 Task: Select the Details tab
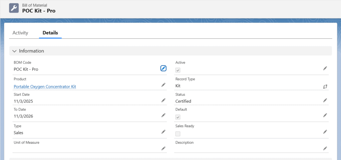point(50,33)
